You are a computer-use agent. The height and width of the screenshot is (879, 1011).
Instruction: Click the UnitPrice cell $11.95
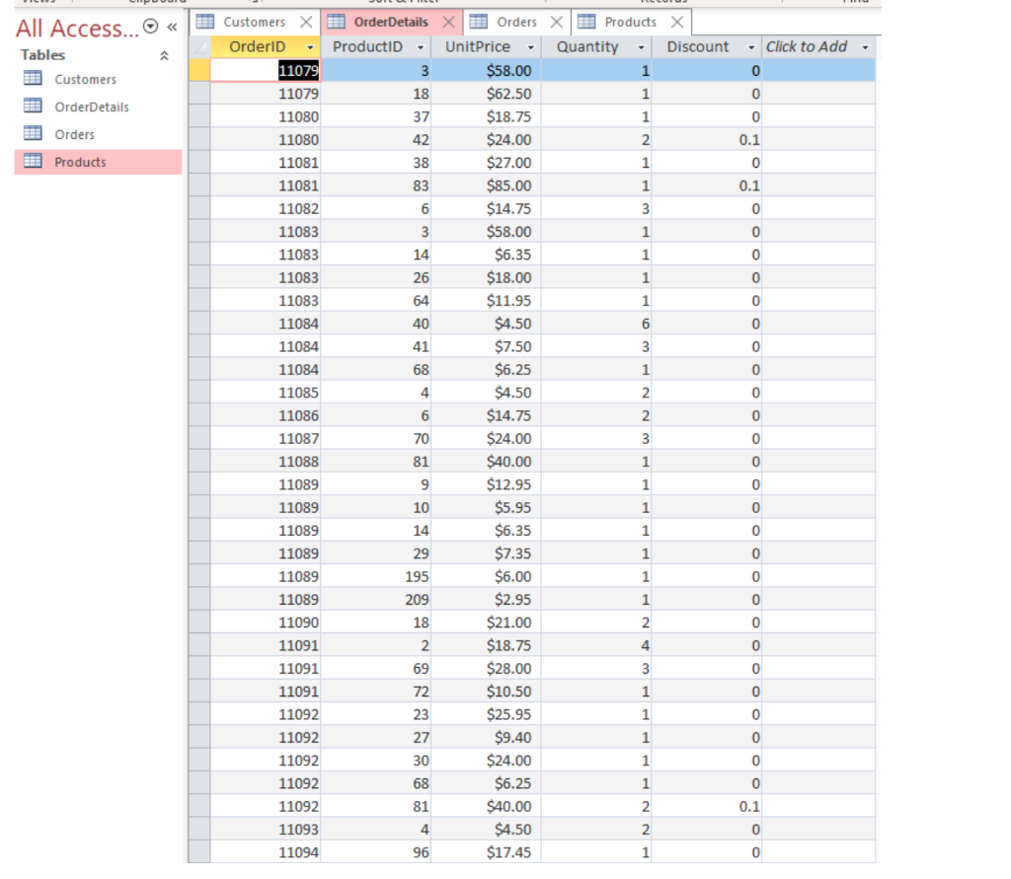pos(486,300)
